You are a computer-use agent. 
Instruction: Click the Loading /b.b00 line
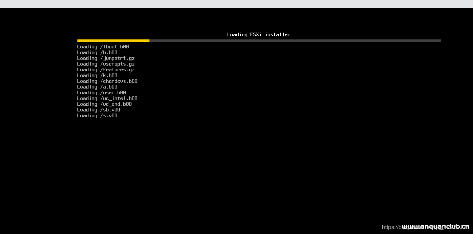point(97,52)
